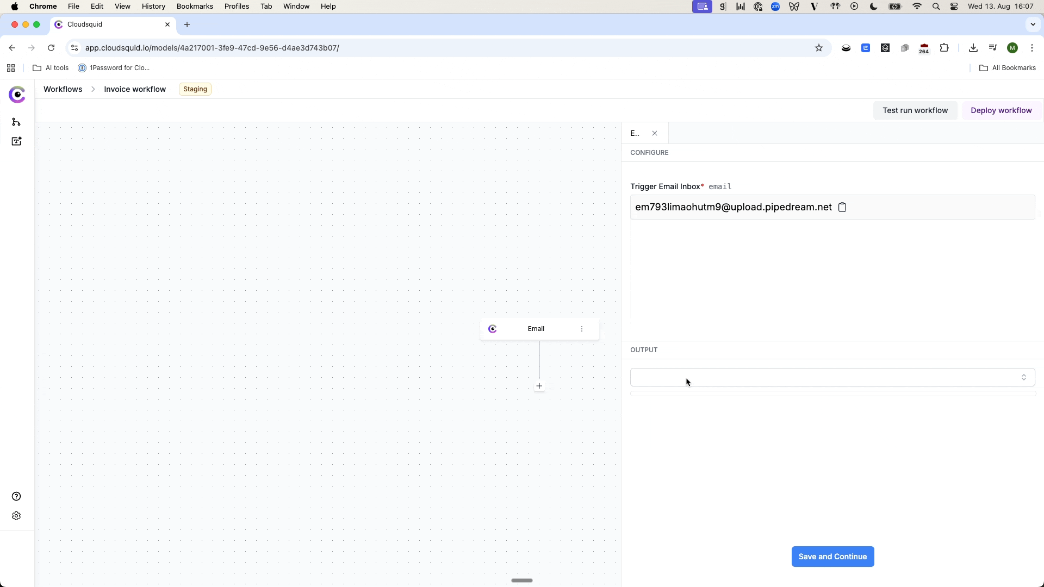Add a step with plus below Email node
The height and width of the screenshot is (587, 1044).
point(539,386)
